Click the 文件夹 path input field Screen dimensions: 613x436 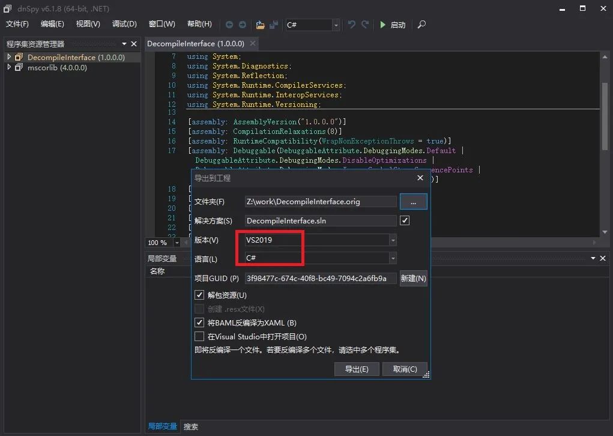pyautogui.click(x=320, y=201)
